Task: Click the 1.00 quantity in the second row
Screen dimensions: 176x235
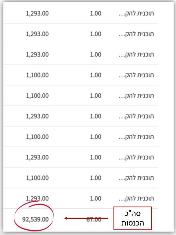Action: pyautogui.click(x=96, y=34)
